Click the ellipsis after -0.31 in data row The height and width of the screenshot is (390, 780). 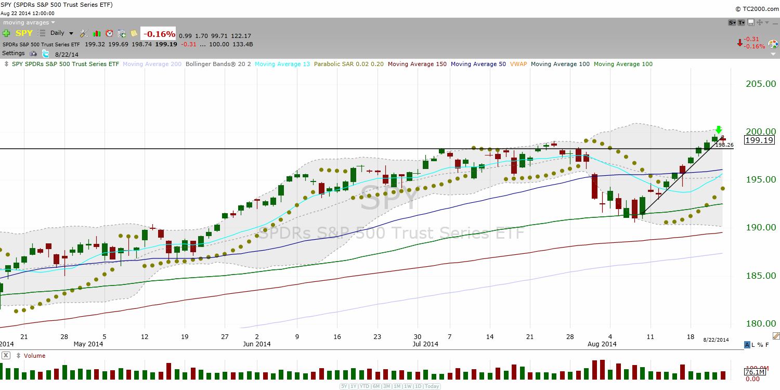point(202,45)
